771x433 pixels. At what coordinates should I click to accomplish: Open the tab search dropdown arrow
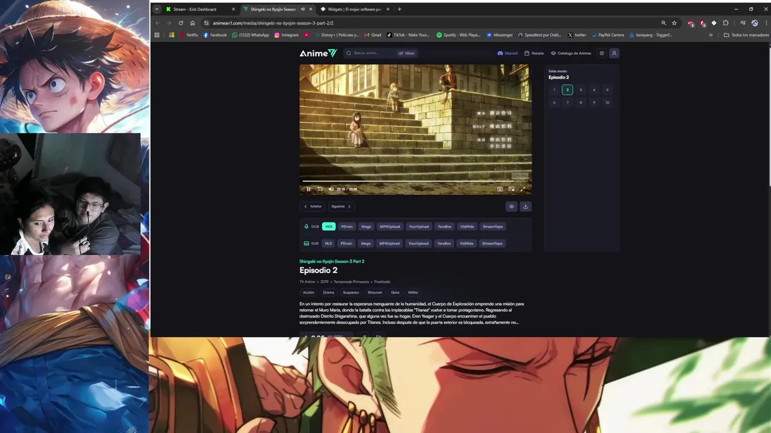157,9
